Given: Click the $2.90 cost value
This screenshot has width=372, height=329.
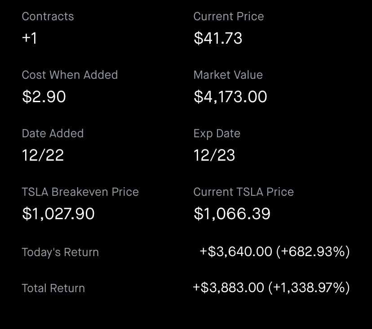Looking at the screenshot, I should pos(44,96).
